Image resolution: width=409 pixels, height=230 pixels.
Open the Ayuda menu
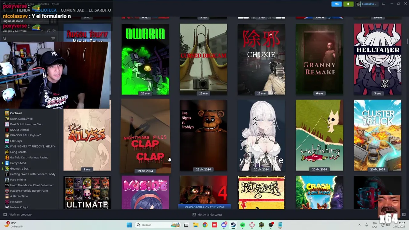(55, 4)
